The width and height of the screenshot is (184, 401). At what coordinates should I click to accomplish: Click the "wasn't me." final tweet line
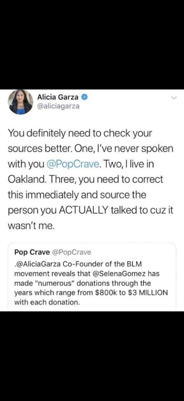pyautogui.click(x=31, y=226)
